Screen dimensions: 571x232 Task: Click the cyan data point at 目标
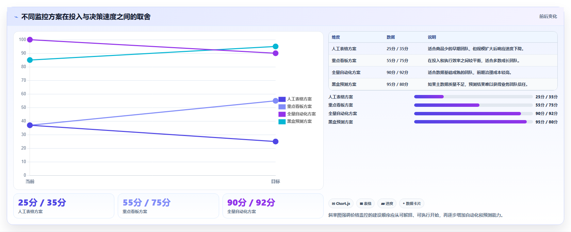(x=276, y=46)
